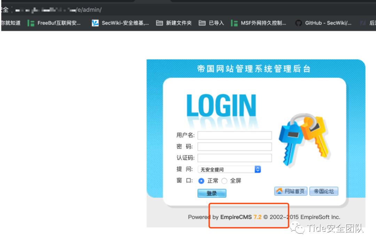Viewport: 376px width, 245px height.
Task: Click the GitHub octocat favicon
Action: pyautogui.click(x=299, y=23)
